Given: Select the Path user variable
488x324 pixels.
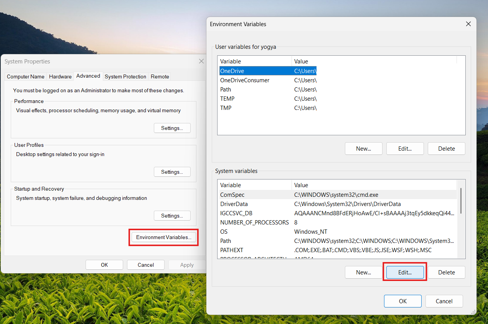Looking at the screenshot, I should (x=226, y=89).
